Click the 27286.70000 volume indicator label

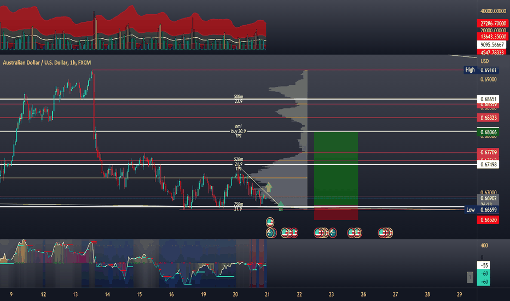pyautogui.click(x=492, y=24)
